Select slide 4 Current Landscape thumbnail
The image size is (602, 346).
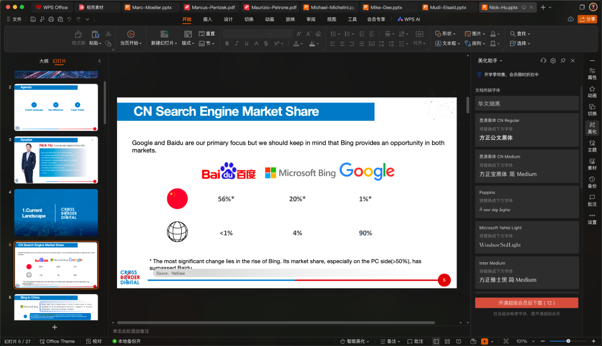[x=56, y=212]
